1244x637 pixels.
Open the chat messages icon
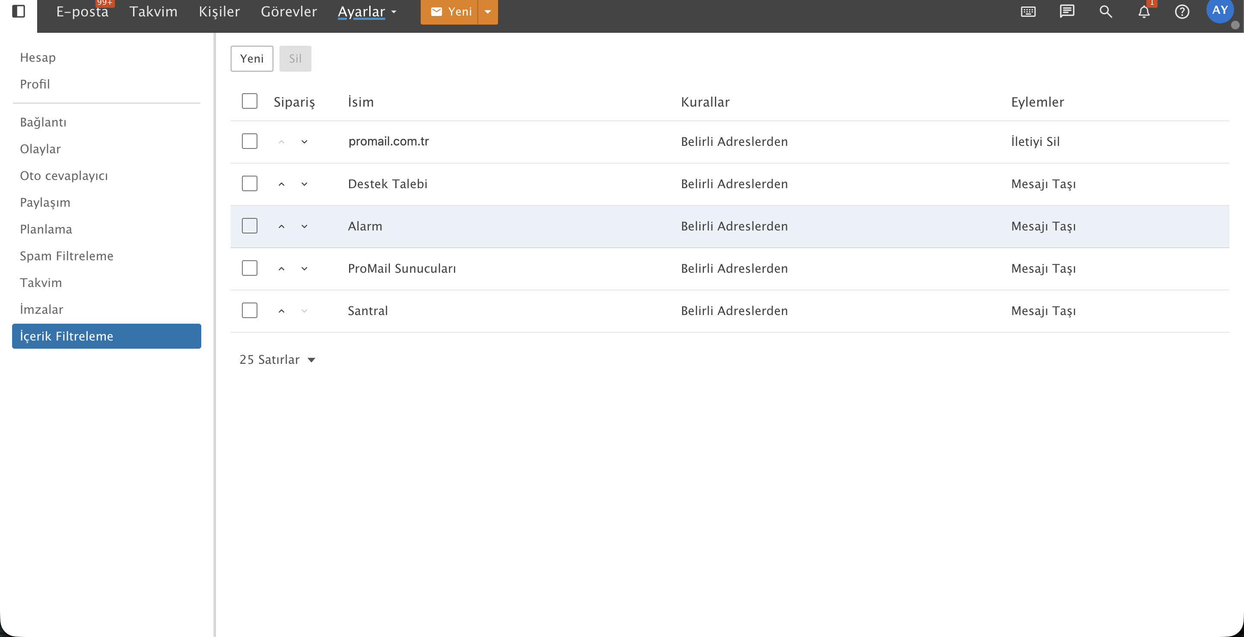click(x=1067, y=11)
